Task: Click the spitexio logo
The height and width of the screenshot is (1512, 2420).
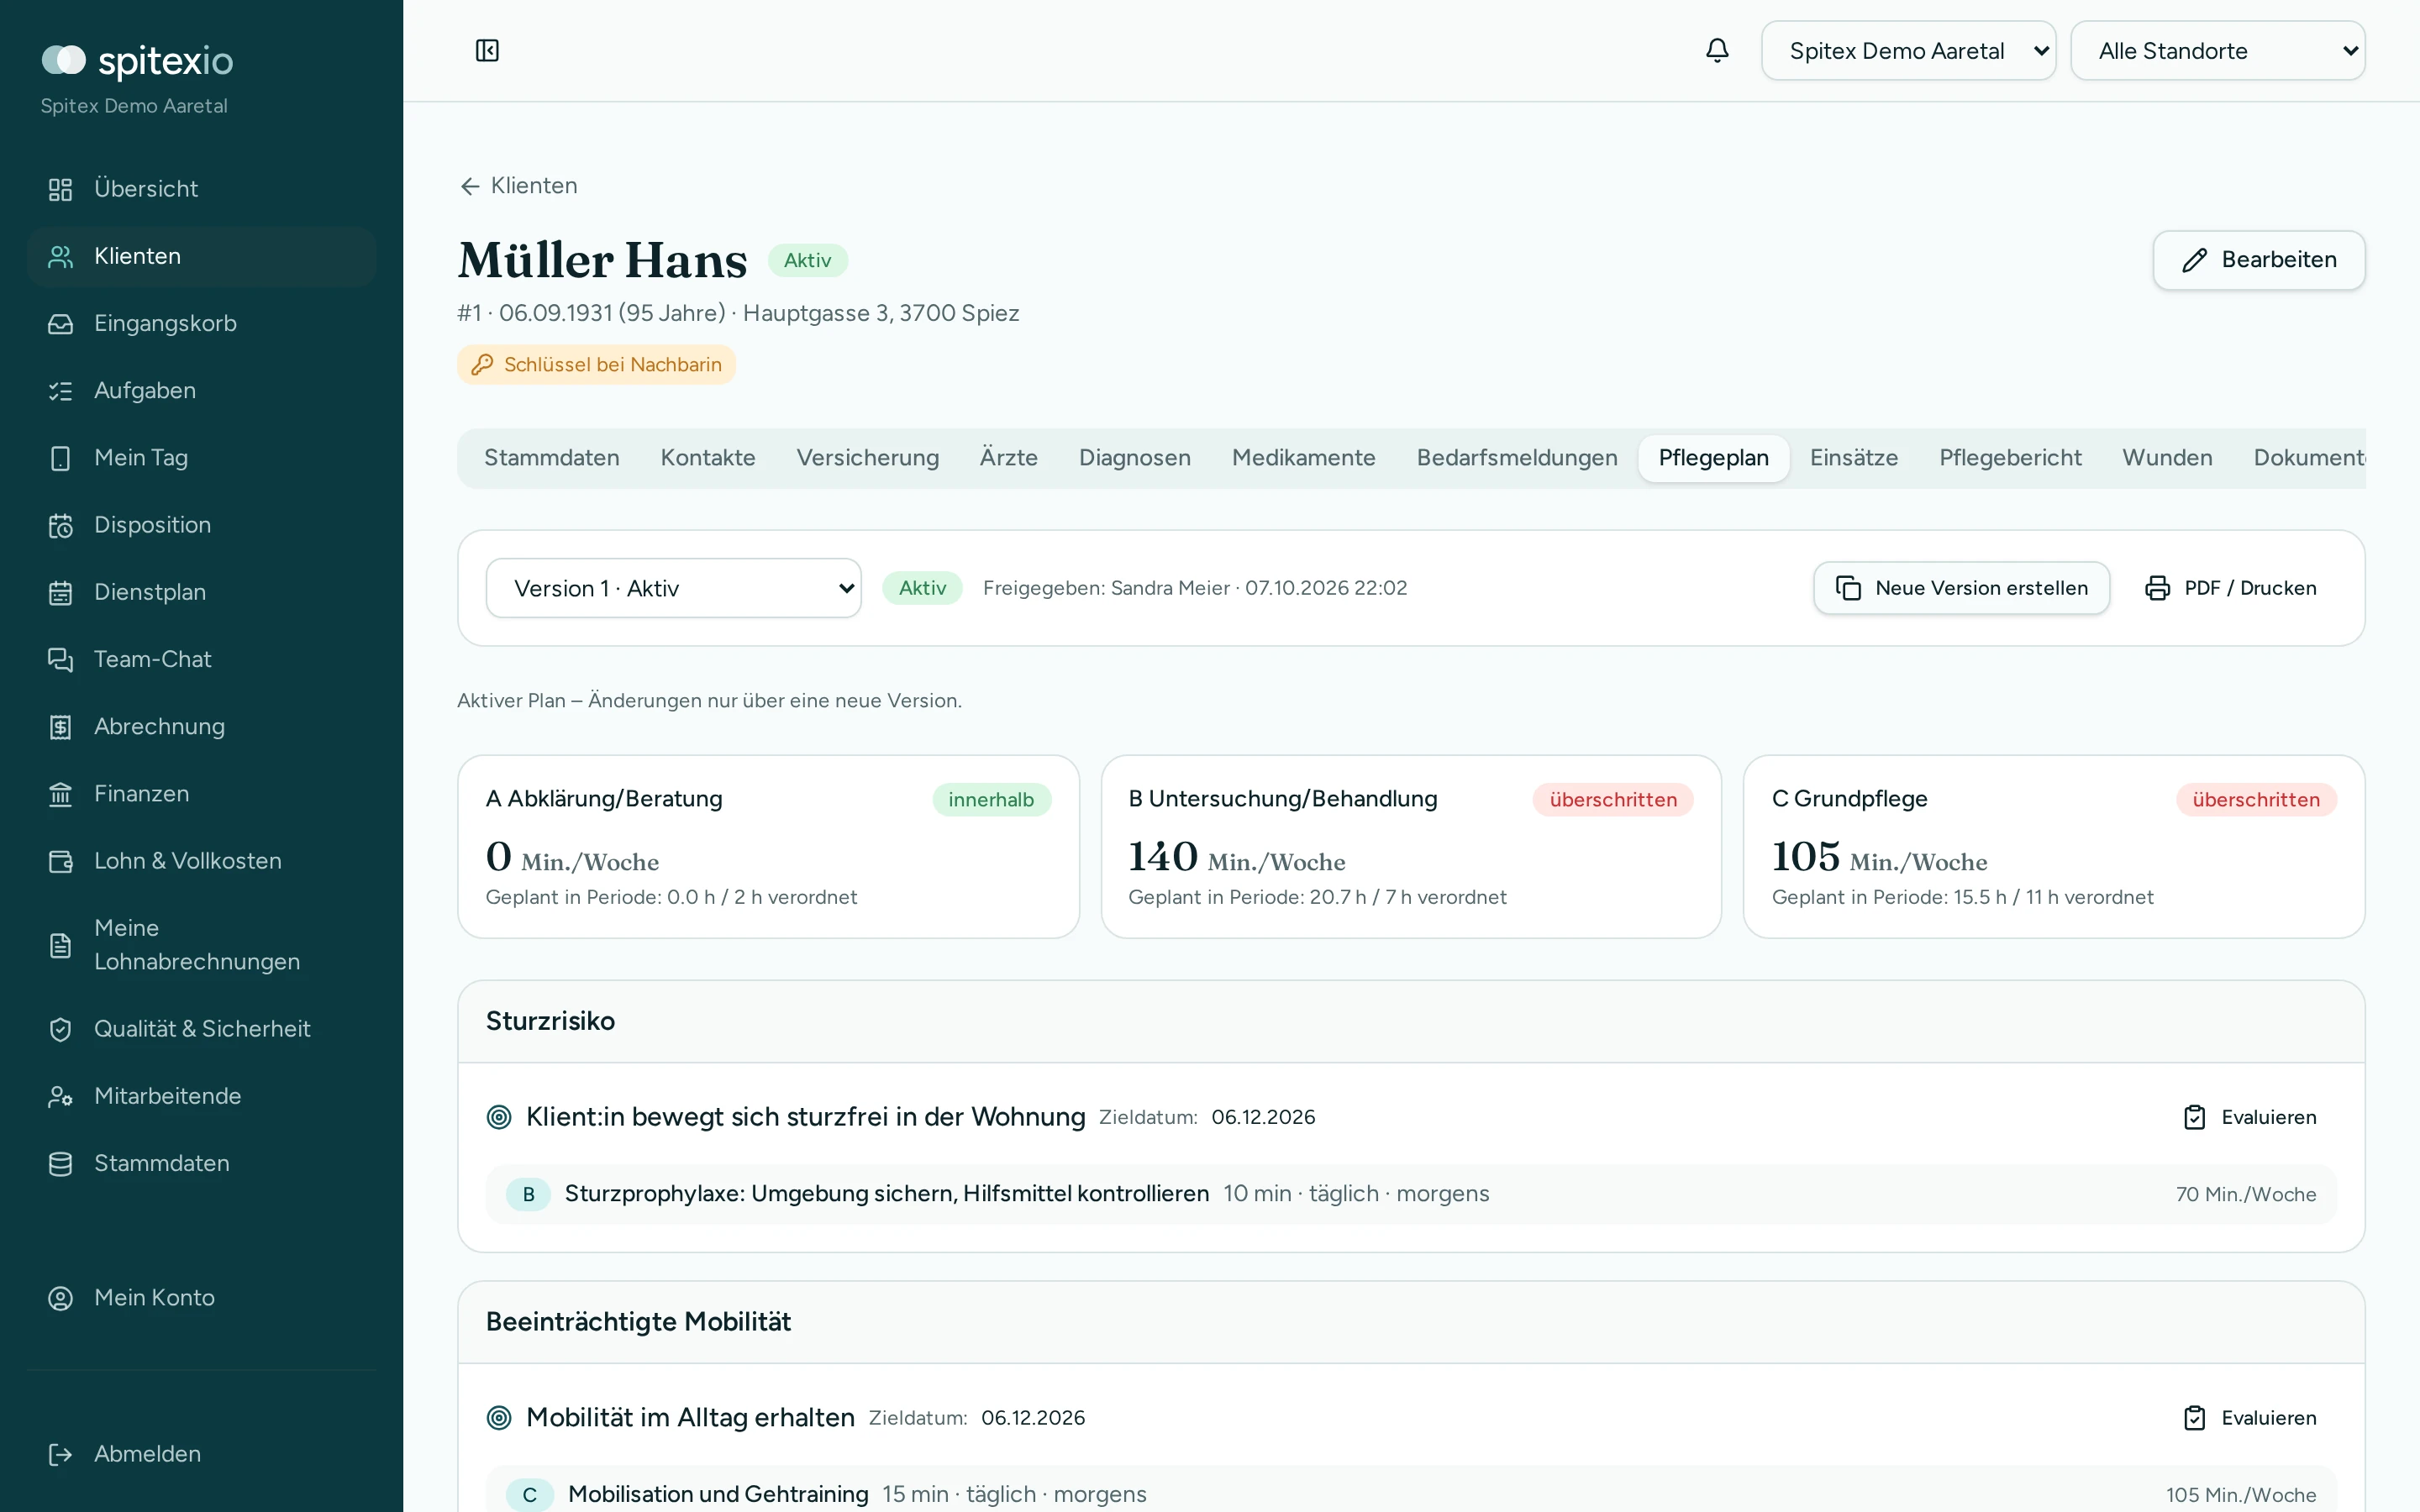Action: click(137, 60)
